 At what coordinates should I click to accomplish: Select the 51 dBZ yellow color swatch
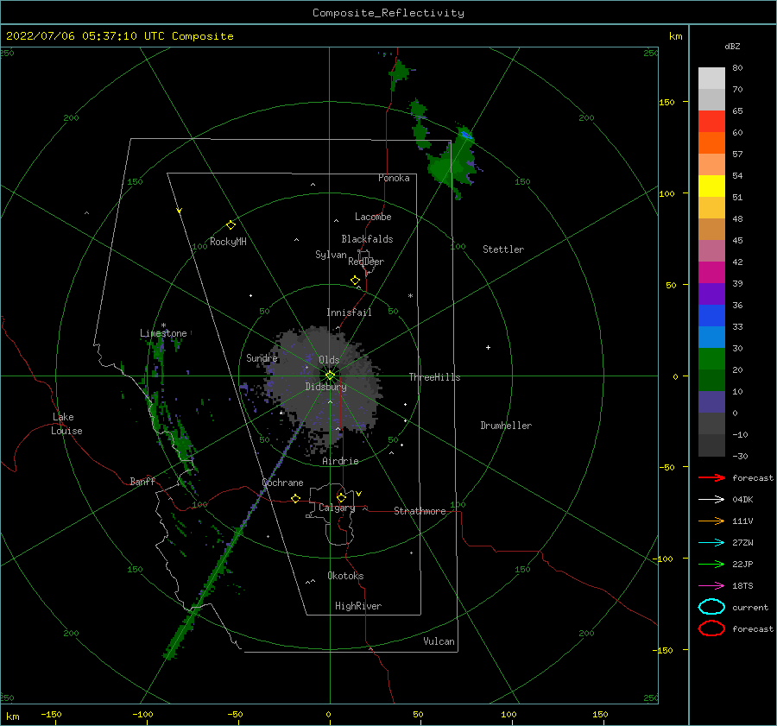click(711, 186)
